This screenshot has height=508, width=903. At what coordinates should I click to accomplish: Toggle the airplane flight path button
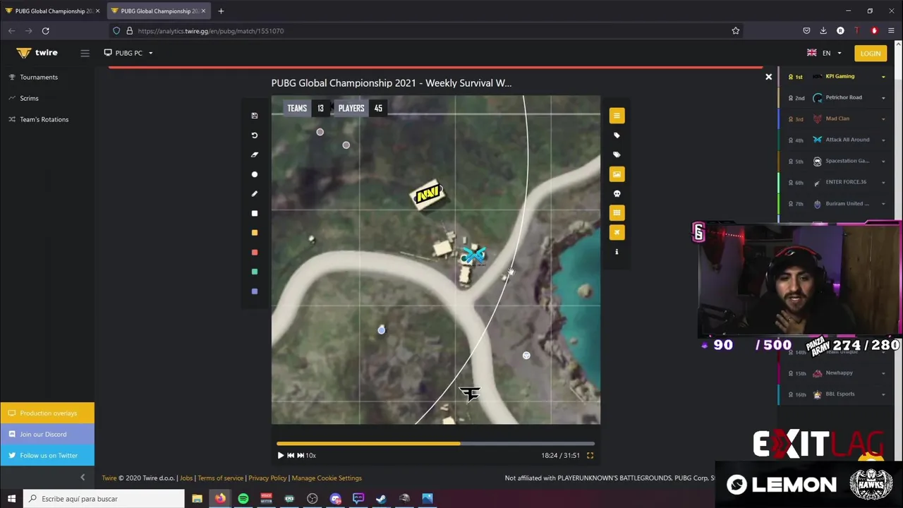click(617, 232)
